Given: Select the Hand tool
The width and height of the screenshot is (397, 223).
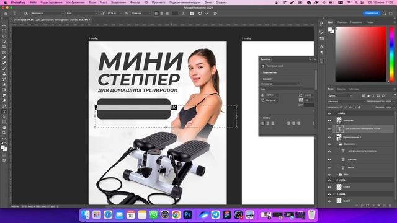Looking at the screenshot, I should click(4, 128).
